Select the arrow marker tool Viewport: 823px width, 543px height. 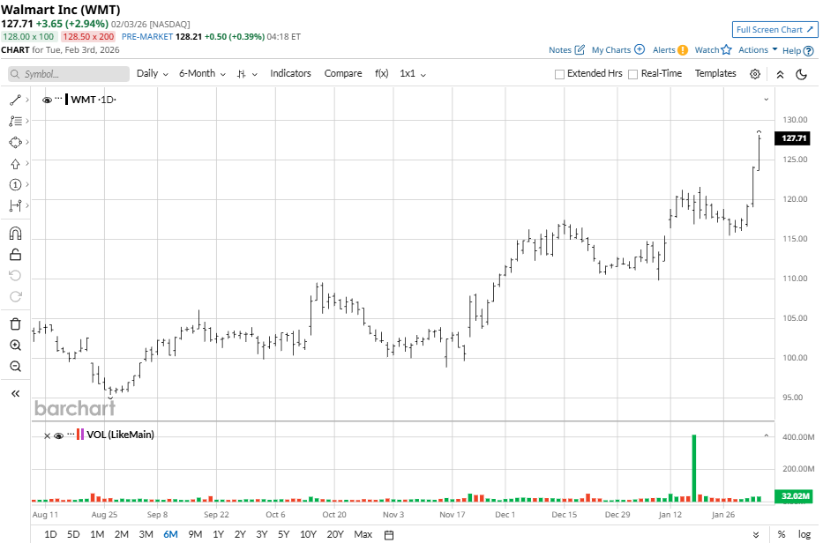point(15,164)
